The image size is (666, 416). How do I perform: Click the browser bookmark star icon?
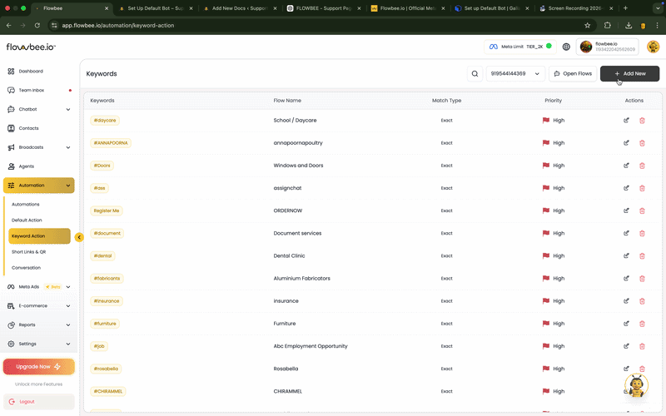[x=587, y=25]
